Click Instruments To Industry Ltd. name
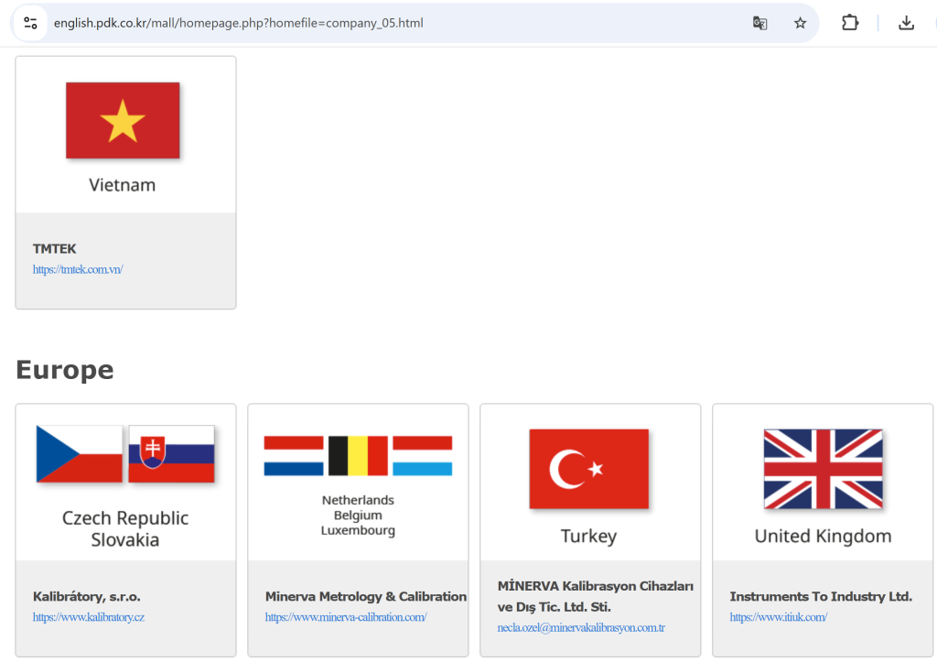The width and height of the screenshot is (937, 662). coord(821,596)
